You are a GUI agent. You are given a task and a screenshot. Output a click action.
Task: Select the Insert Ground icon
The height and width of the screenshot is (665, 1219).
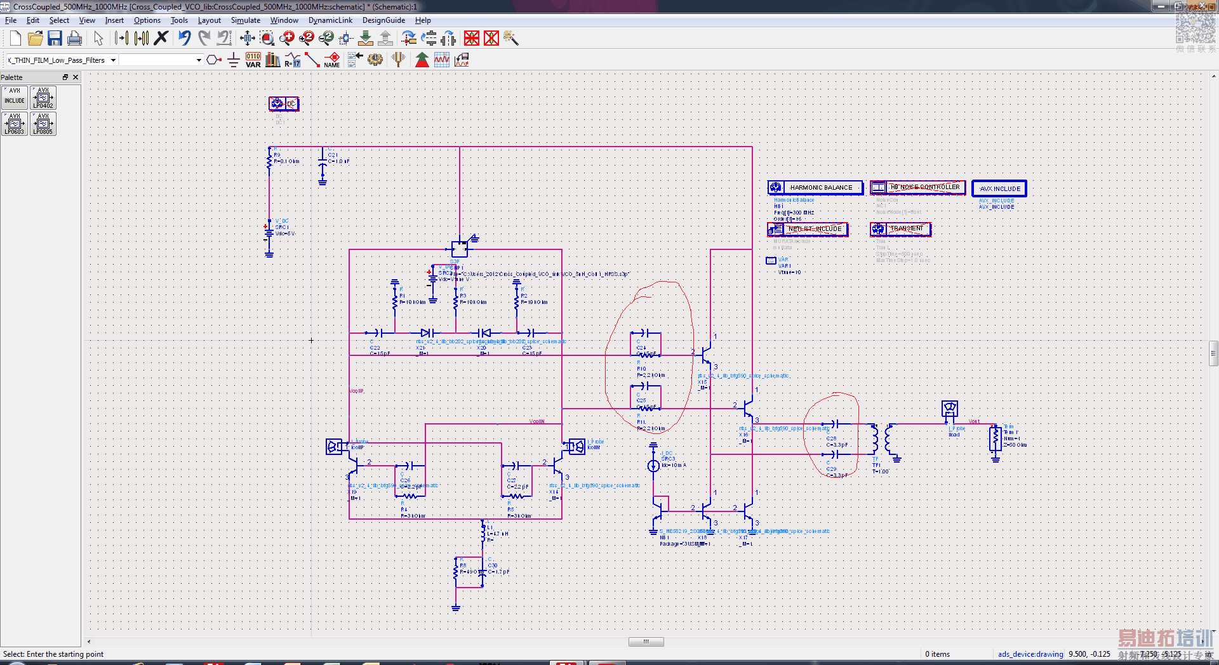pyautogui.click(x=233, y=60)
